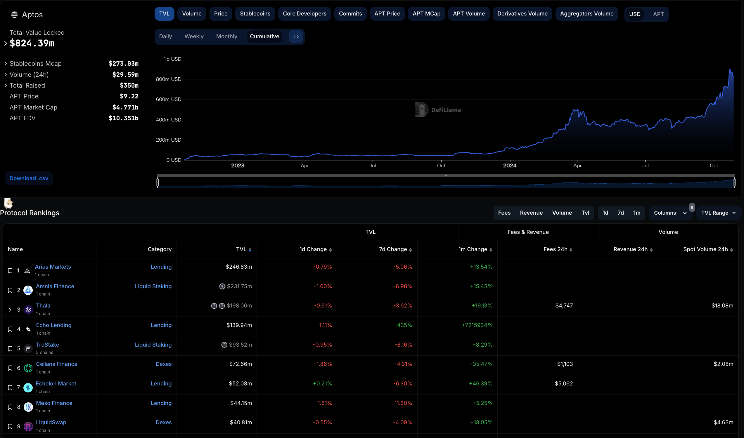Click the Amnis Finance logo icon
The height and width of the screenshot is (438, 744).
(28, 290)
